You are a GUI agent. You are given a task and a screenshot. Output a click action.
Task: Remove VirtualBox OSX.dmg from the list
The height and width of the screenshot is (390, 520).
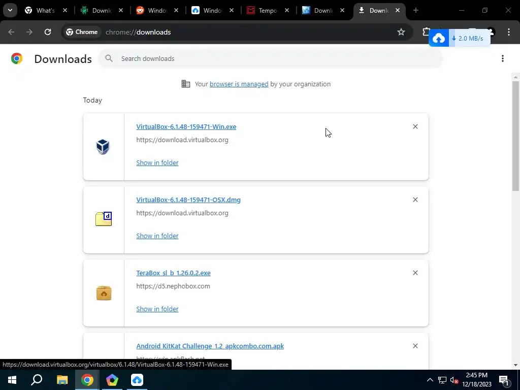415,200
